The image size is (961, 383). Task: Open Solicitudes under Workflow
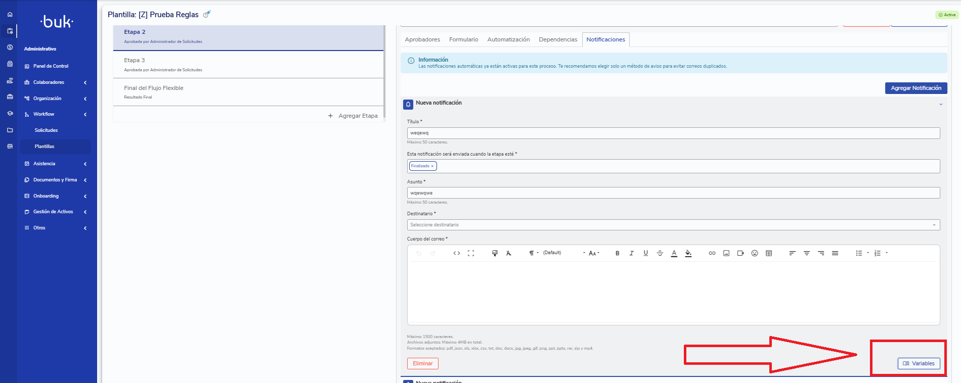pos(46,130)
